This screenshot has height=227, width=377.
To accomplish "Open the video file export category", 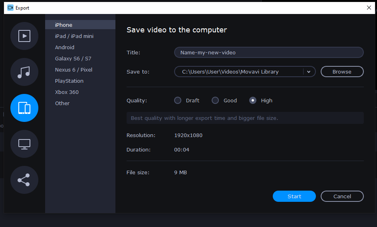I will coord(24,36).
